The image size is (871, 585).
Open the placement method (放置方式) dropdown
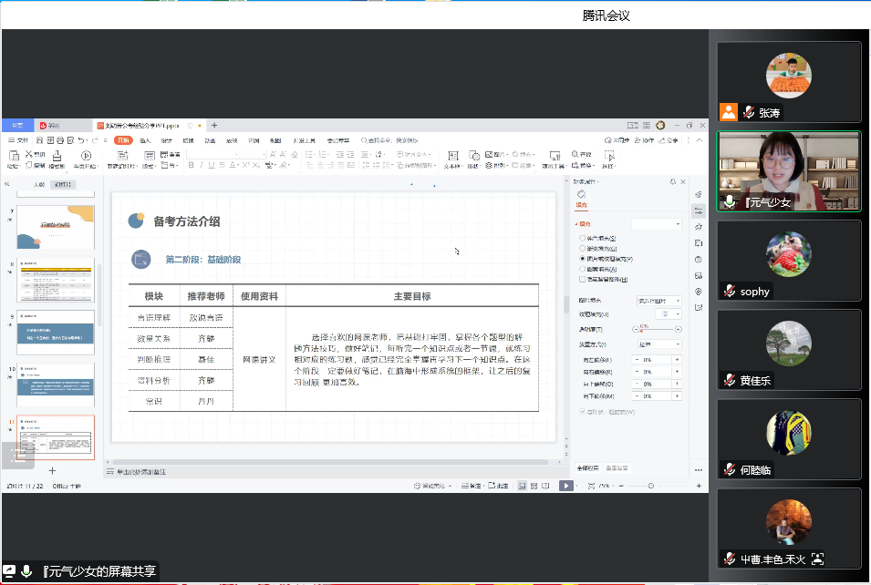(x=658, y=344)
